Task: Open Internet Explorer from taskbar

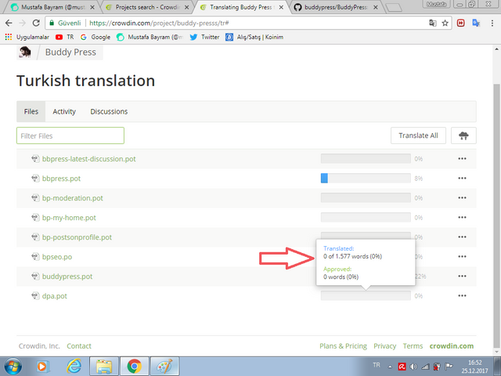Action: (x=74, y=367)
